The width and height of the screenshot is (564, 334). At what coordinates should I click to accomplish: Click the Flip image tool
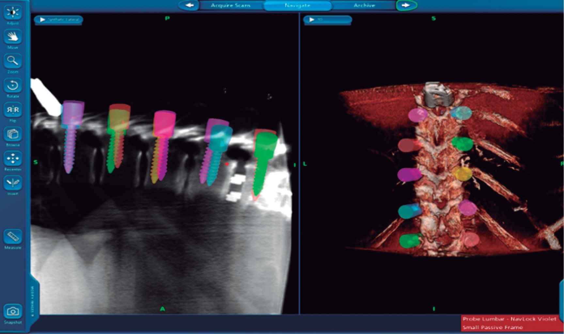pyautogui.click(x=13, y=110)
